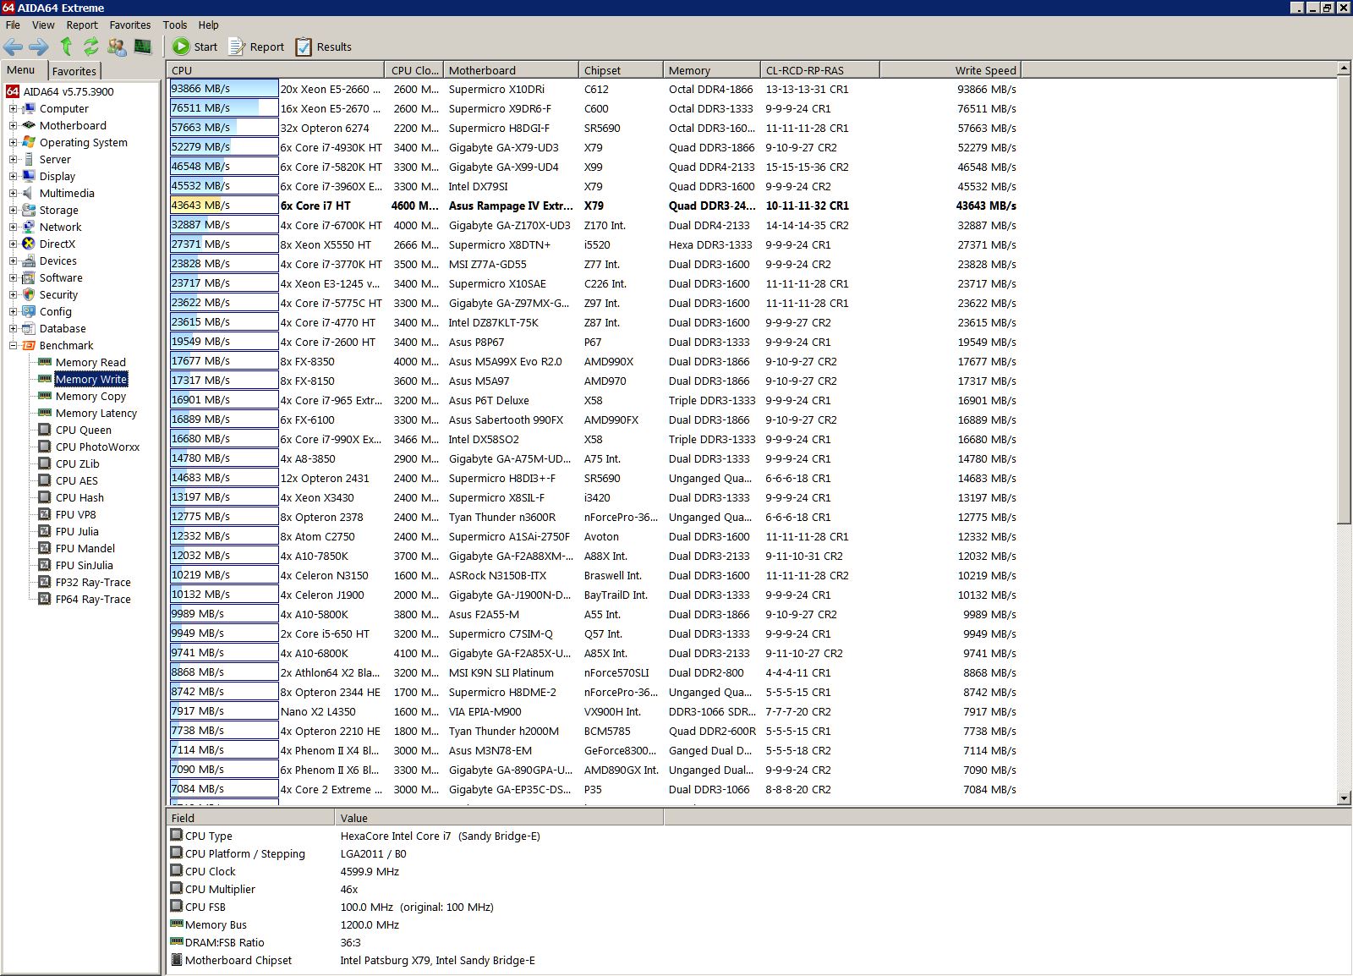Open the Help menu

[208, 25]
